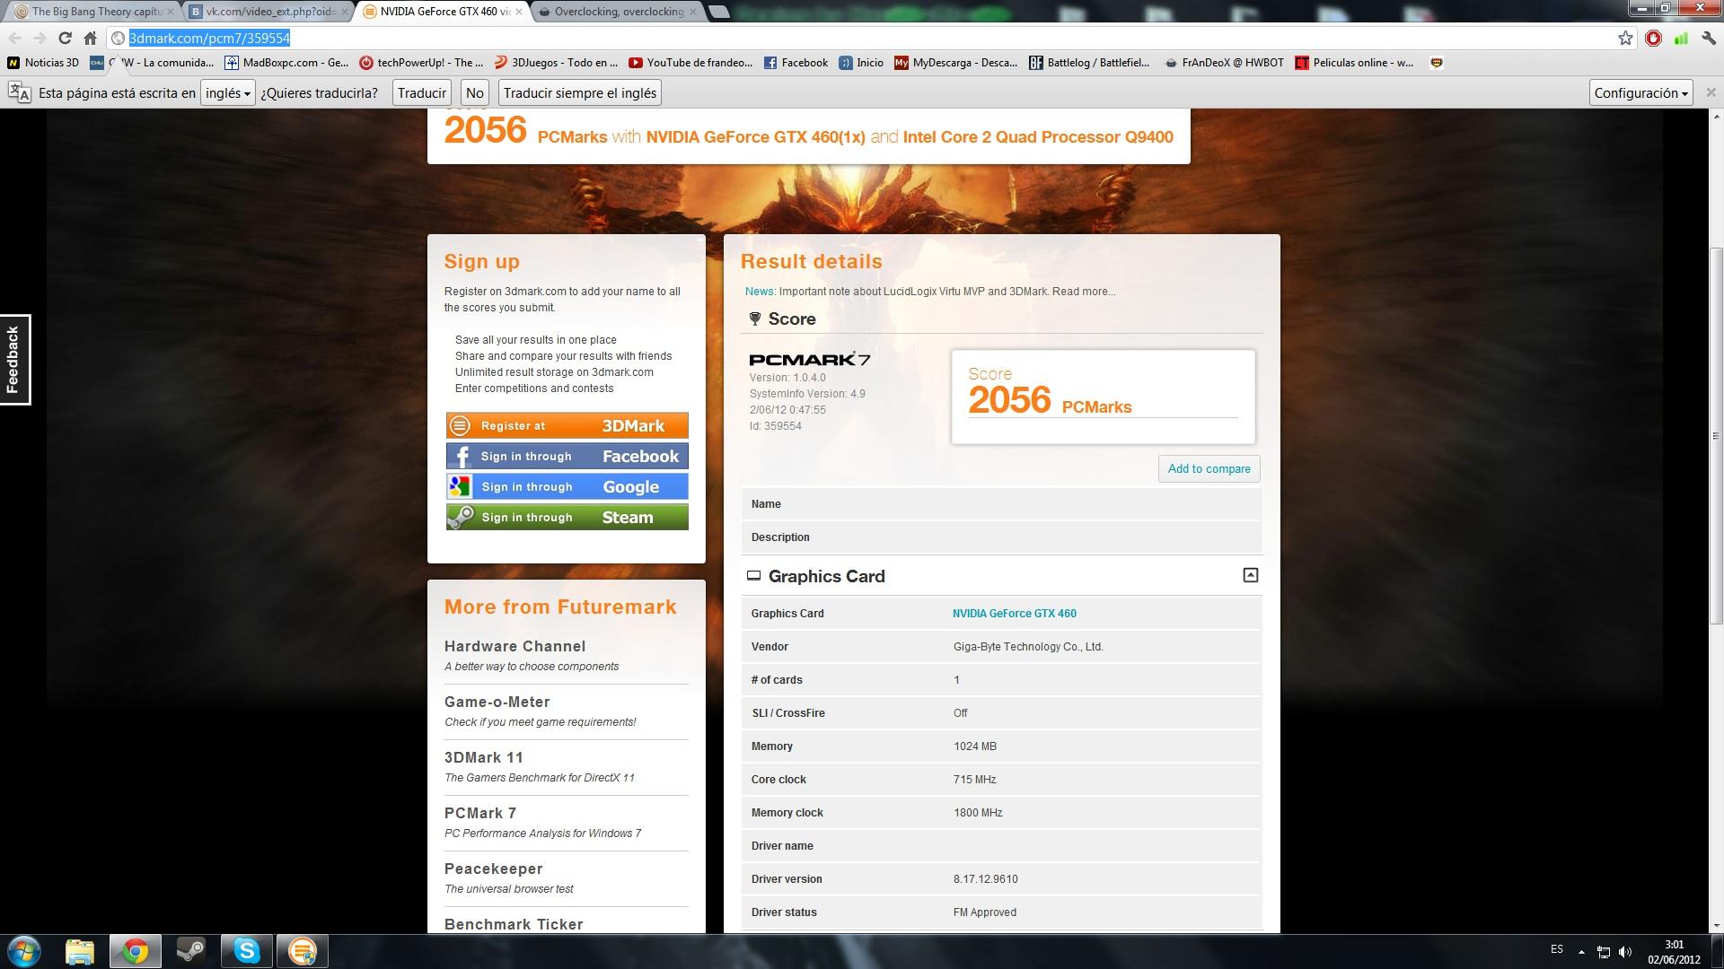The image size is (1724, 969).
Task: Open the PCMark 7 sidebar link
Action: tap(480, 813)
